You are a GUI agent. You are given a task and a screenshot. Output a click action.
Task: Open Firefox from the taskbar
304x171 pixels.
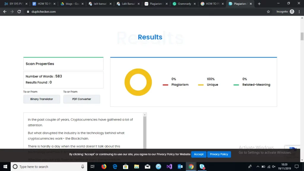tap(104, 167)
